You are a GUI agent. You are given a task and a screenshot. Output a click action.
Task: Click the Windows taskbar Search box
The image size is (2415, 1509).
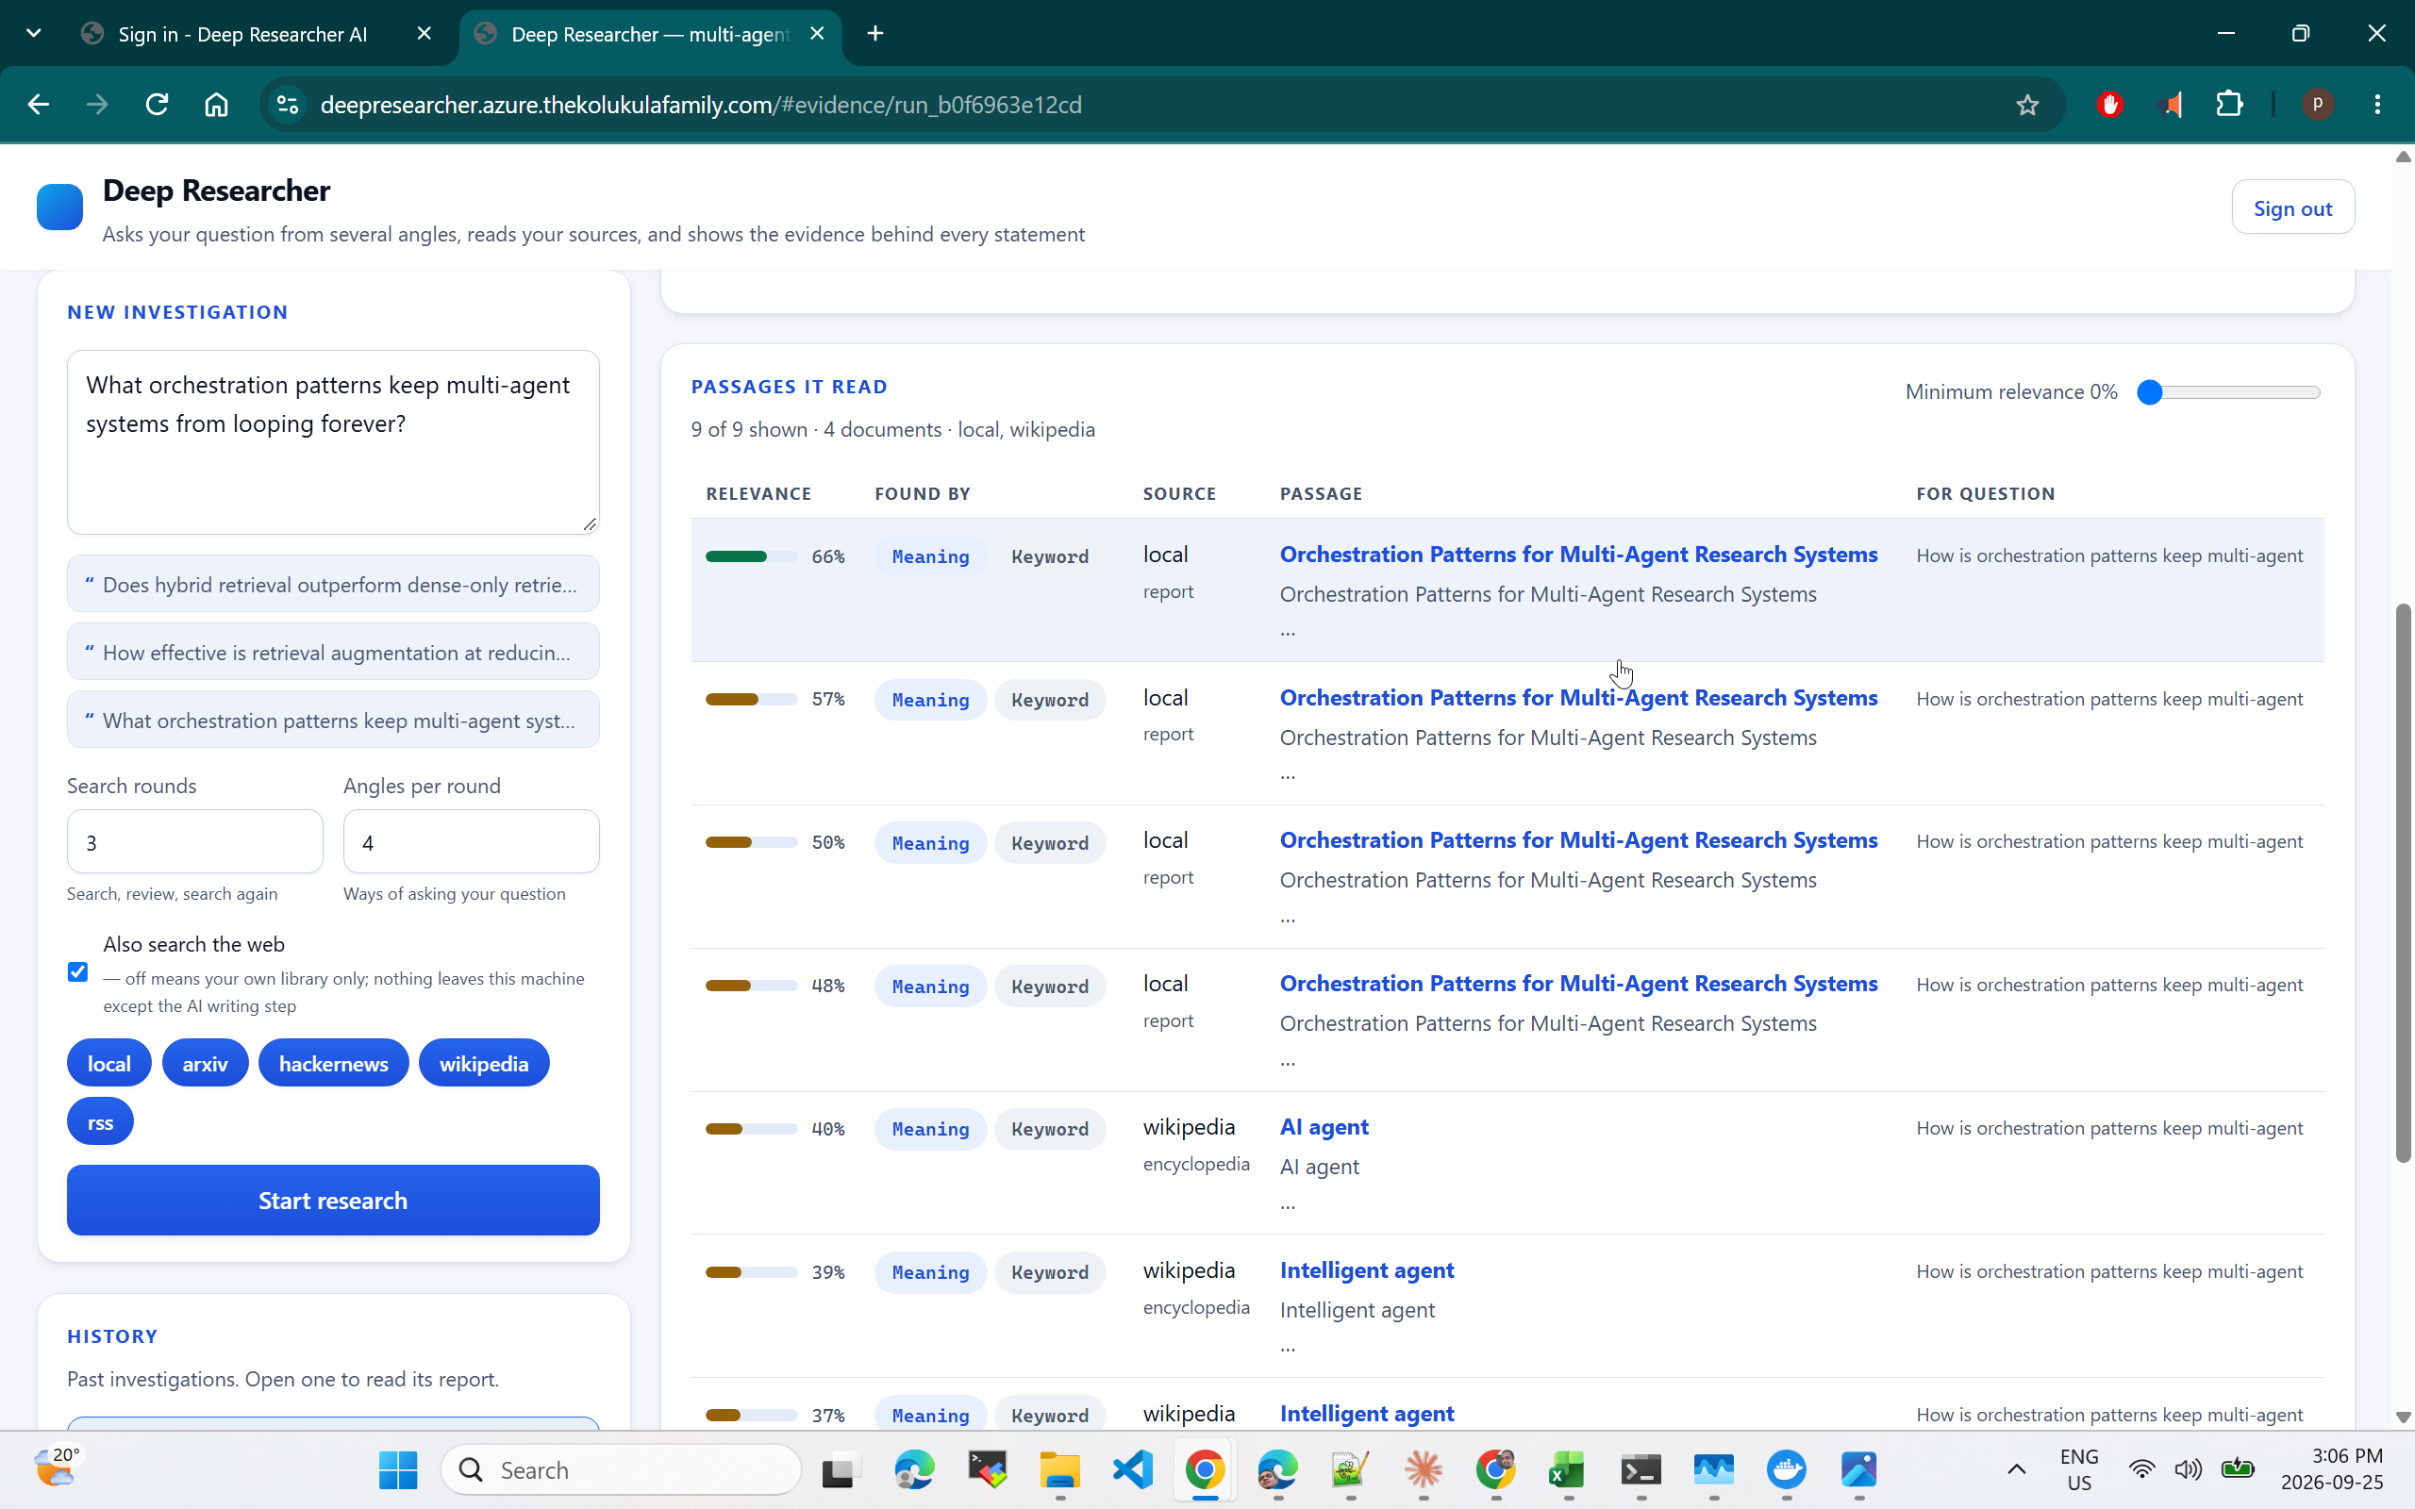coord(622,1469)
